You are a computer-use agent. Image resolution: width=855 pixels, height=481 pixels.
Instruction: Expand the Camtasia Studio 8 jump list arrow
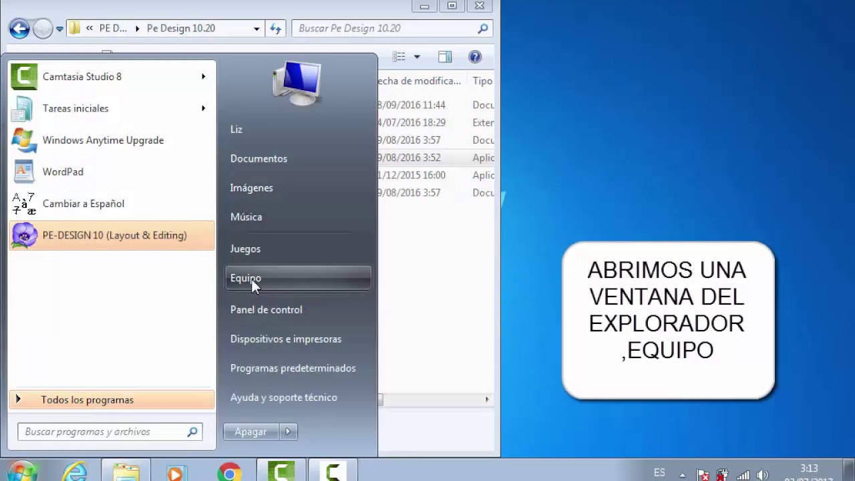pos(203,77)
